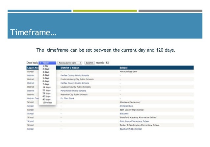Open Body Camp Elementary School link
The height and width of the screenshot is (147, 210).
point(134,121)
